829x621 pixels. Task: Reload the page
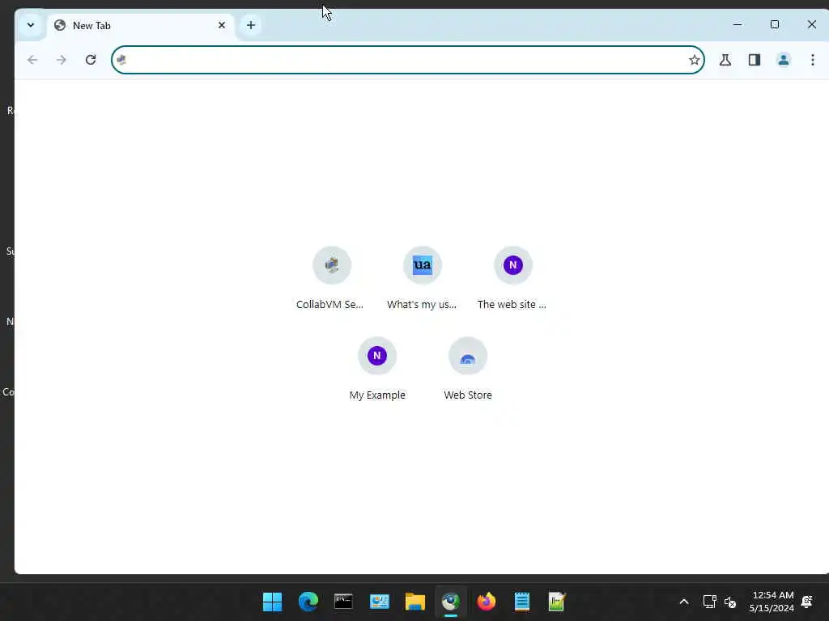[x=91, y=60]
